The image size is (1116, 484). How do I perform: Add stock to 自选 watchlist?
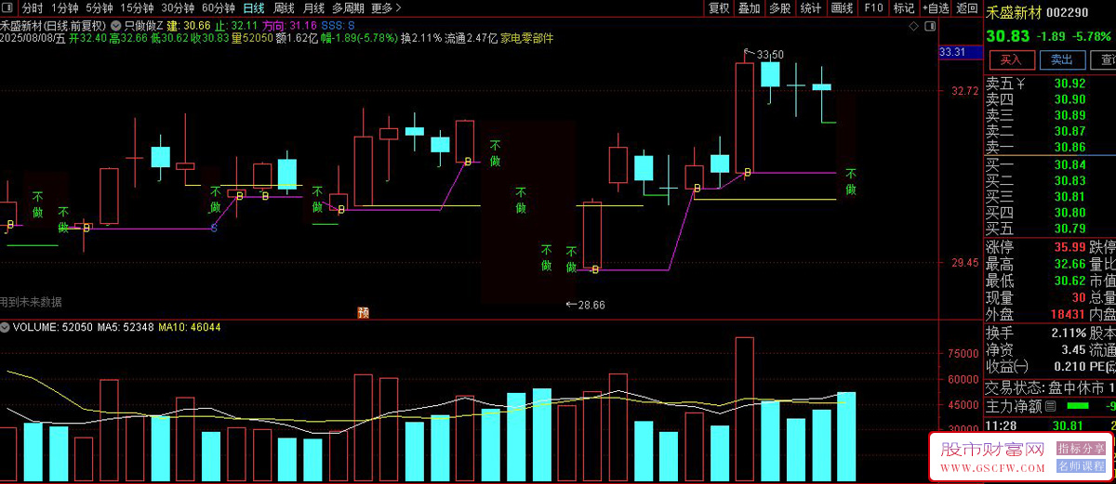[x=934, y=7]
